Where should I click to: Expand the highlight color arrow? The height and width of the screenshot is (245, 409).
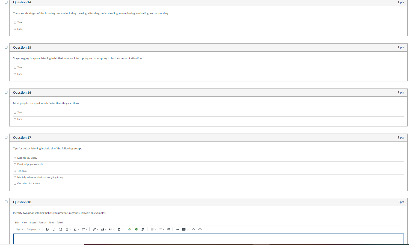coord(78,229)
